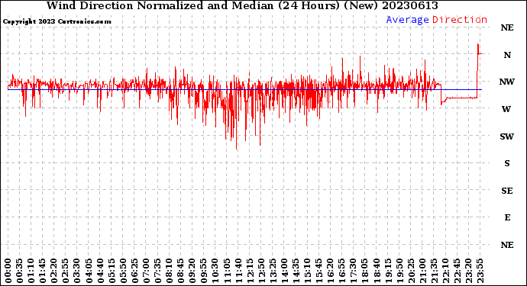The width and height of the screenshot is (527, 286).
Task: Click the '01:45' time axis label
Action: tap(42, 271)
